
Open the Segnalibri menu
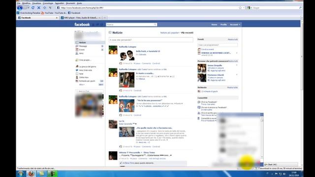point(60,3)
